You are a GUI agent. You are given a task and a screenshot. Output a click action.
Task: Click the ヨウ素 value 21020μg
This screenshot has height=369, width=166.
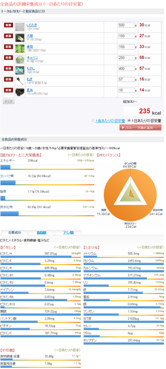point(134,319)
